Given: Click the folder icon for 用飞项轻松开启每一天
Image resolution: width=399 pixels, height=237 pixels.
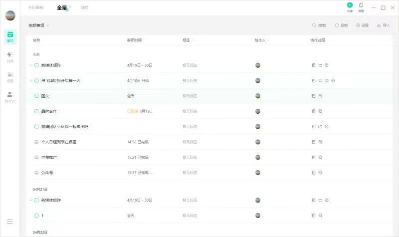Looking at the screenshot, I should click(327, 80).
